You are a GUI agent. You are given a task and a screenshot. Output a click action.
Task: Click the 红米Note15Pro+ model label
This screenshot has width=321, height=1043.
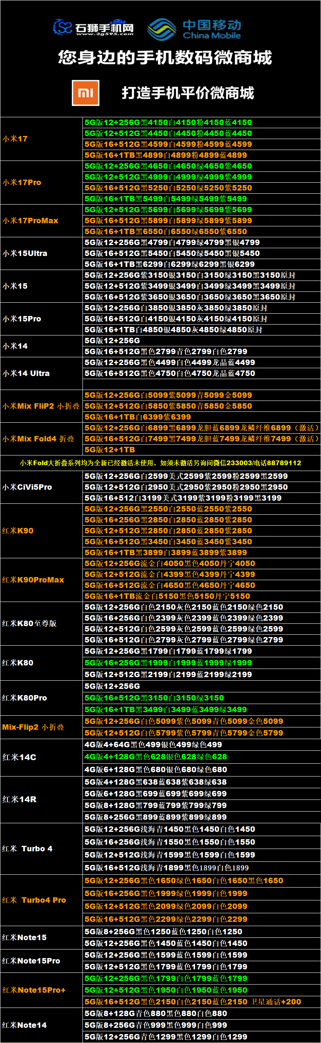[x=34, y=990]
